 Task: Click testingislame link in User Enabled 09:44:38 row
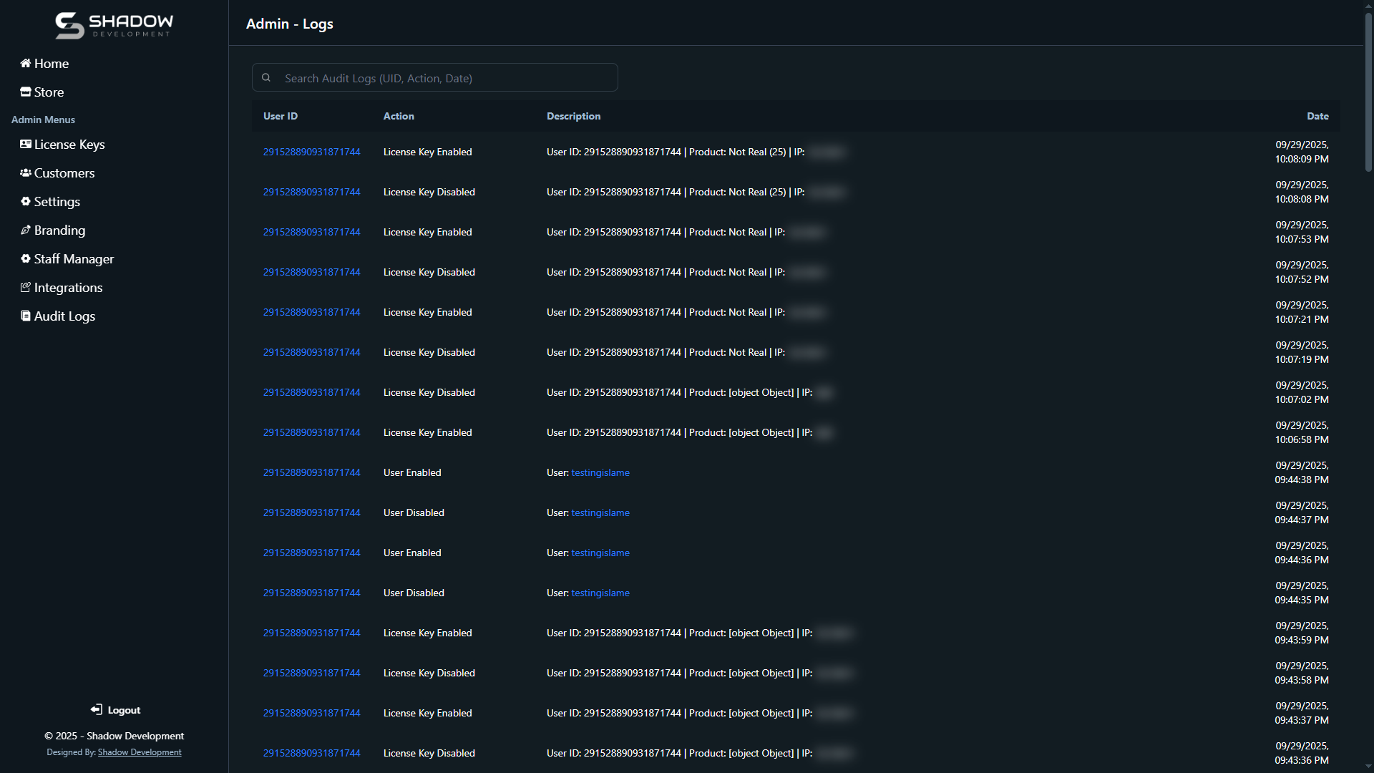600,472
